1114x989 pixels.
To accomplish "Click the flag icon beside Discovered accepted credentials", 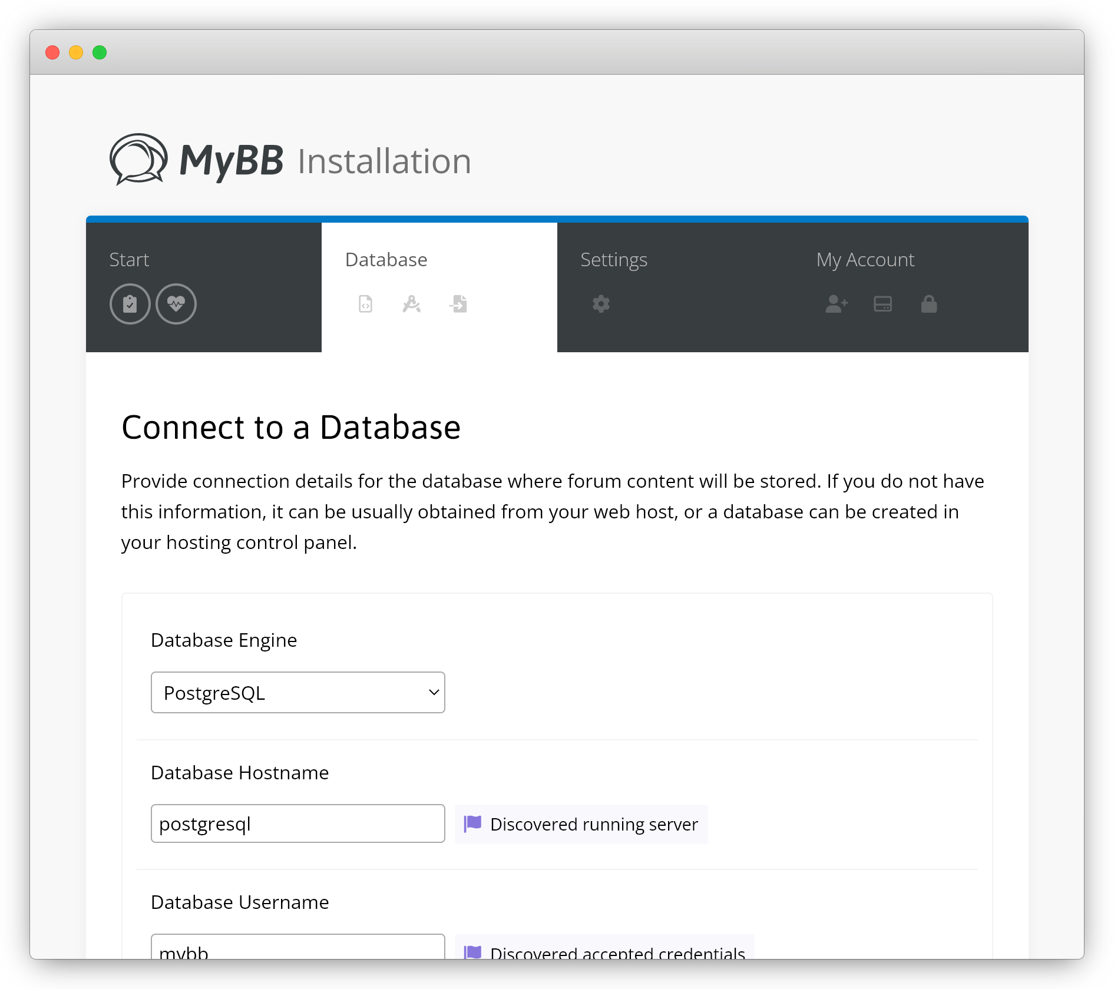I will click(472, 952).
